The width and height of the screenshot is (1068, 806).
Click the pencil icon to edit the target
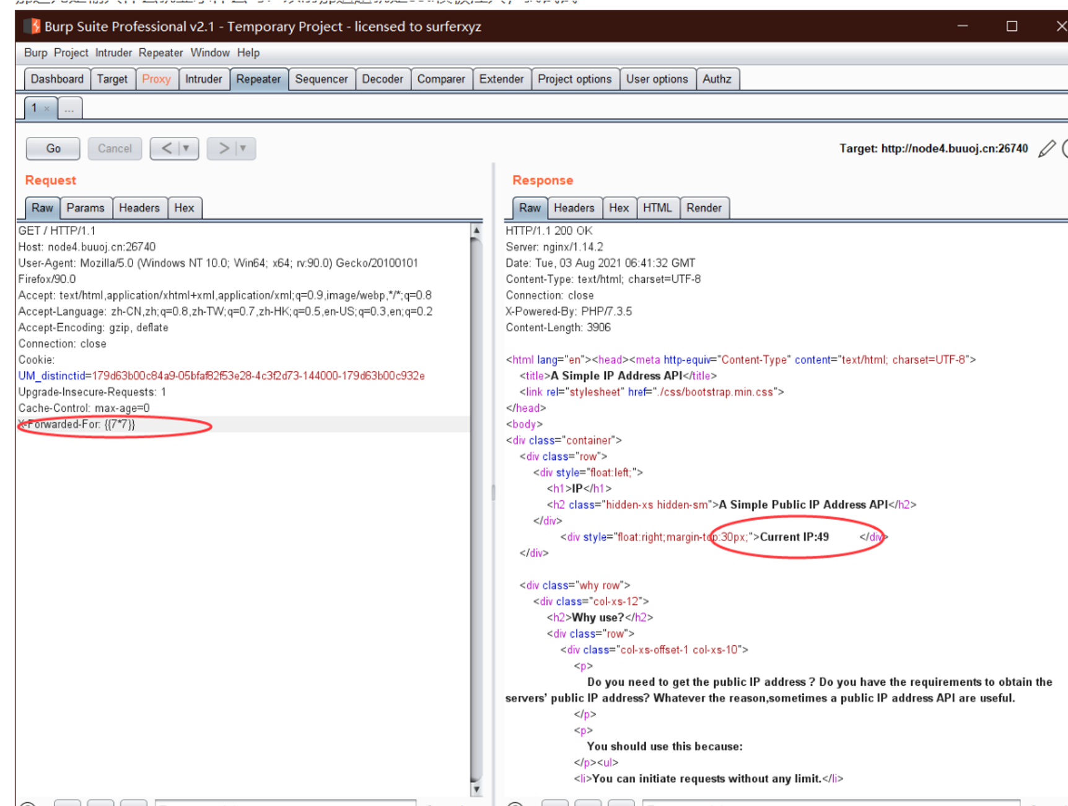1047,149
